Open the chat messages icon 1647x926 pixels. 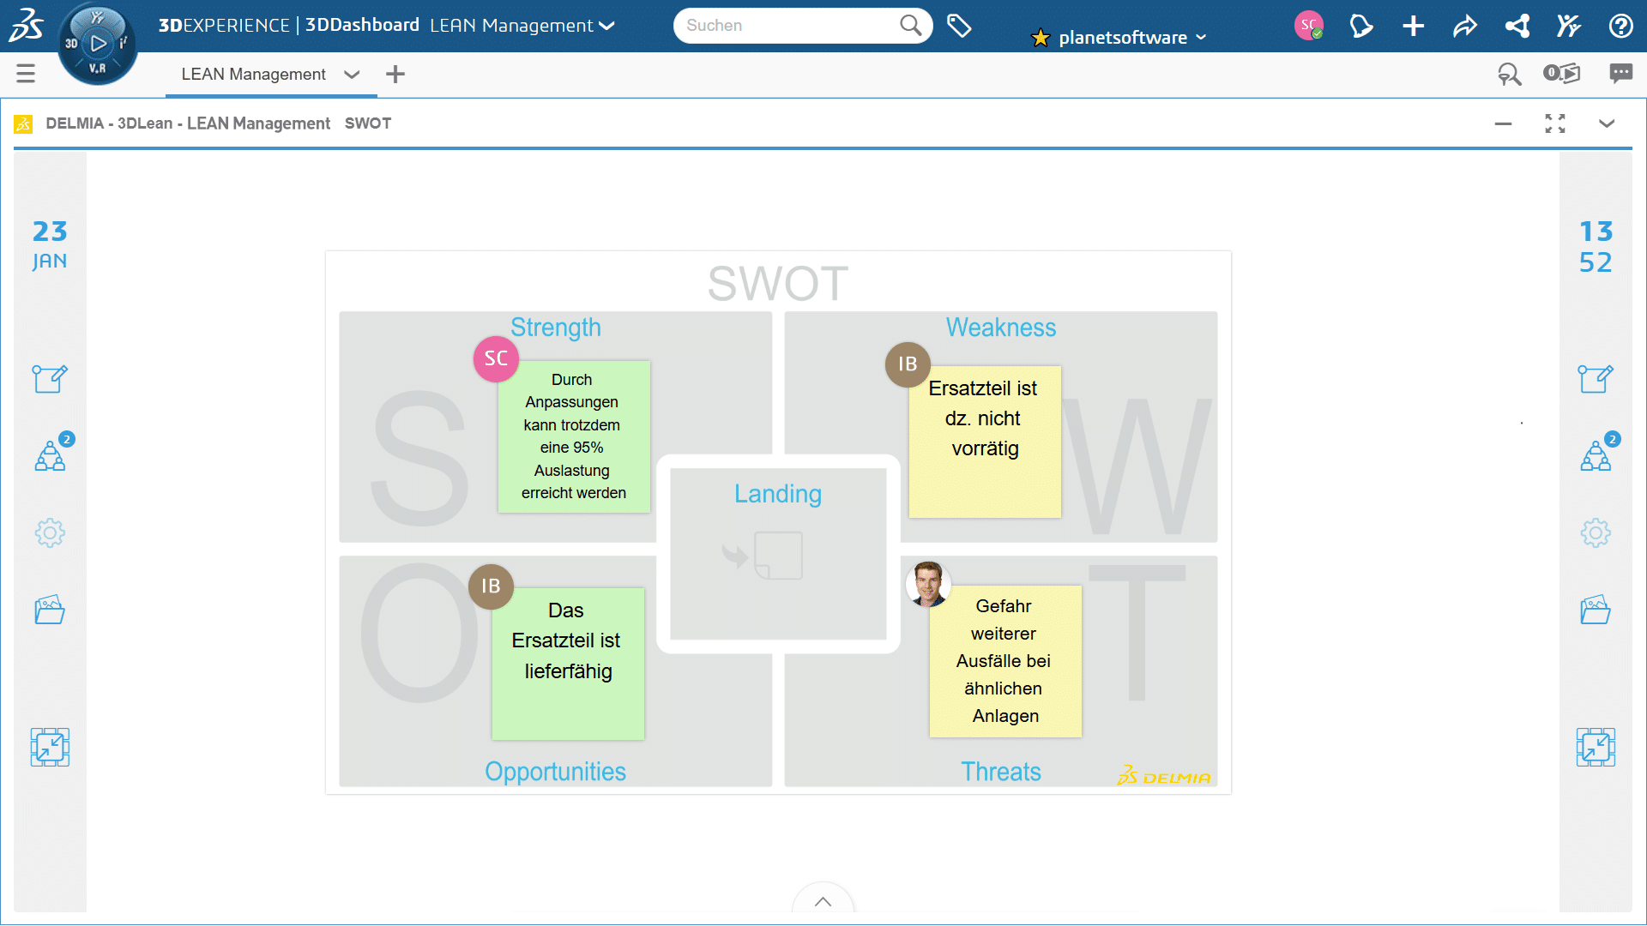1620,75
